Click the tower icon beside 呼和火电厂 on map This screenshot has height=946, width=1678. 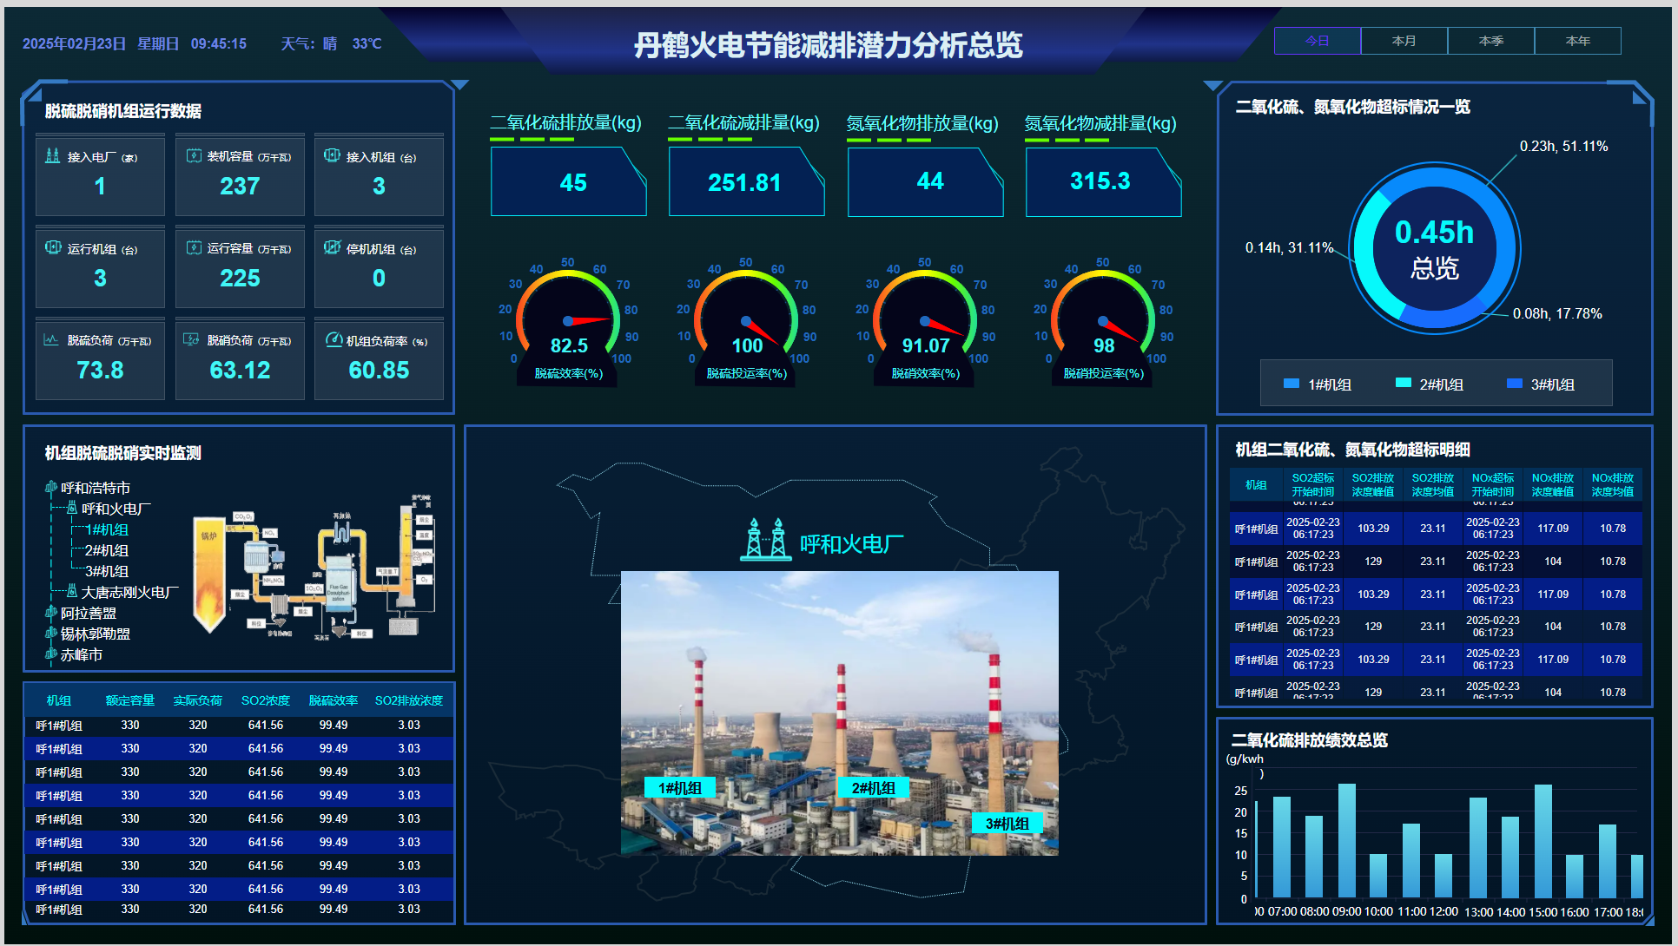point(766,539)
